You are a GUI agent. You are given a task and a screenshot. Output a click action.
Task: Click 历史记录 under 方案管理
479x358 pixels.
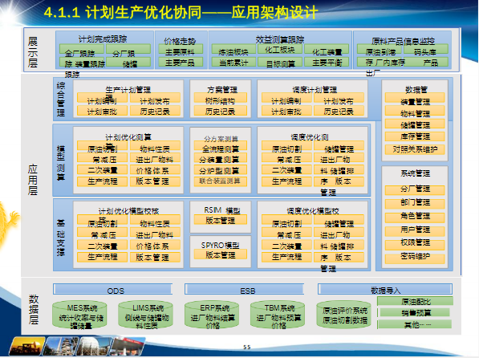(x=221, y=111)
